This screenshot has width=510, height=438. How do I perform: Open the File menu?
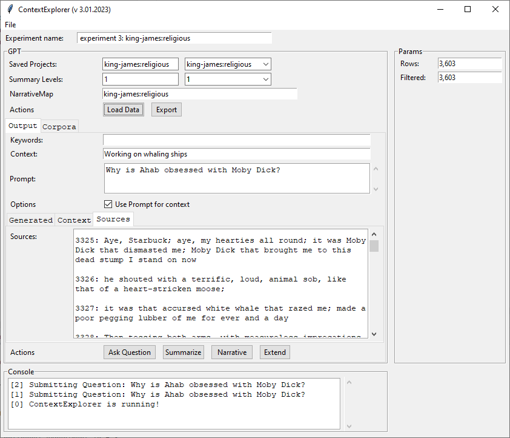pos(10,25)
